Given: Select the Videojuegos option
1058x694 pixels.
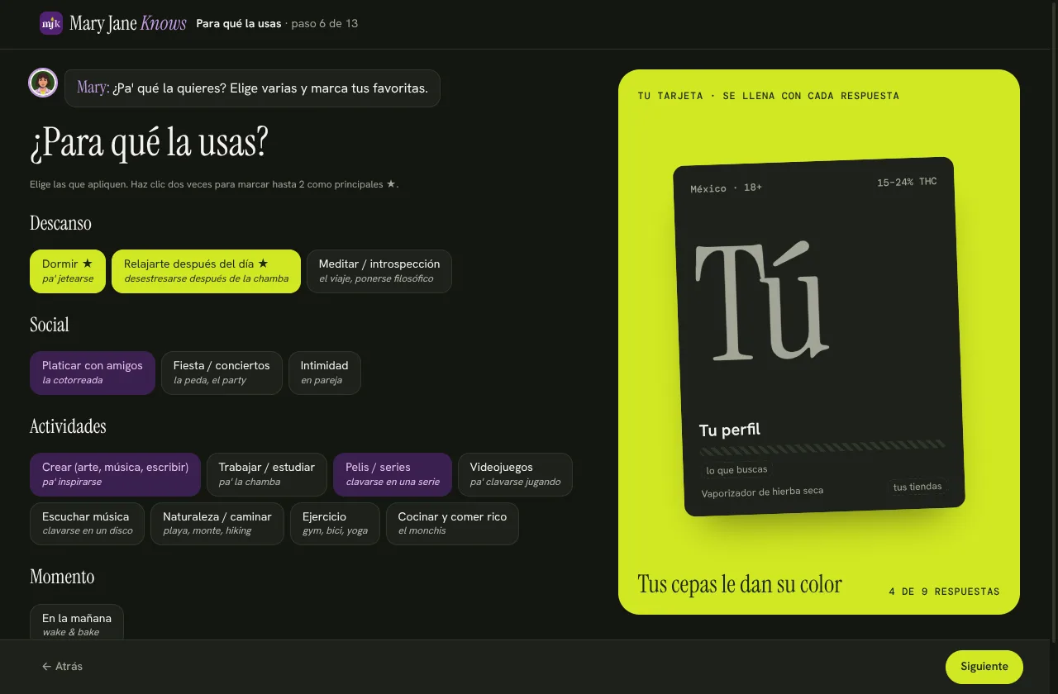Looking at the screenshot, I should pyautogui.click(x=515, y=474).
